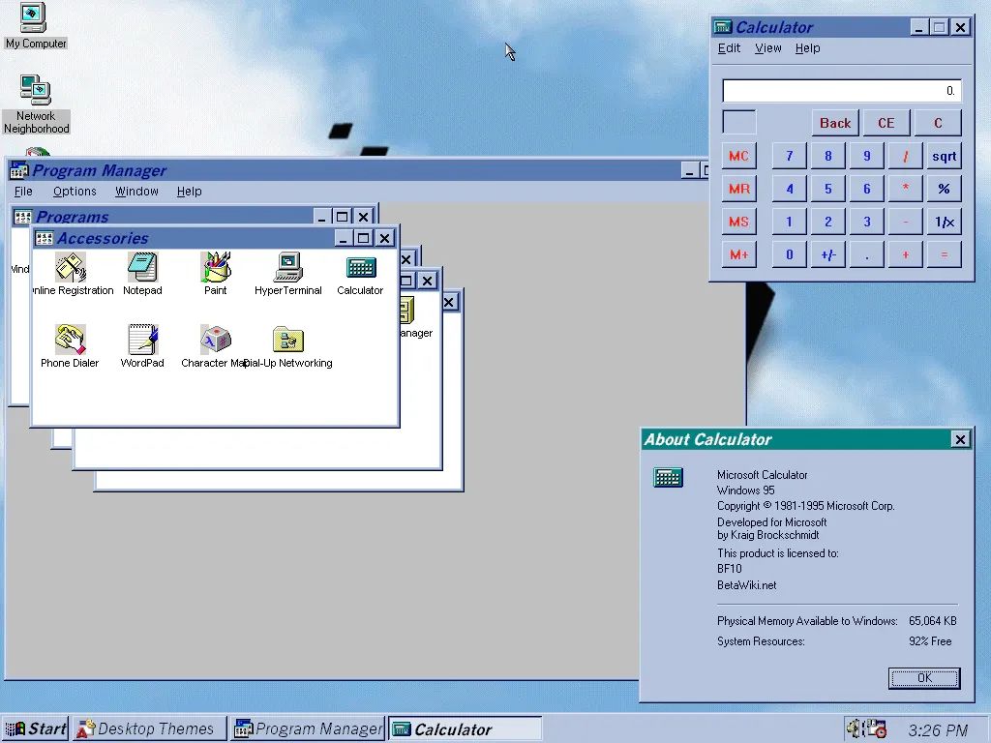Click the Accessories window title bar
The width and height of the screenshot is (991, 743).
(x=215, y=238)
